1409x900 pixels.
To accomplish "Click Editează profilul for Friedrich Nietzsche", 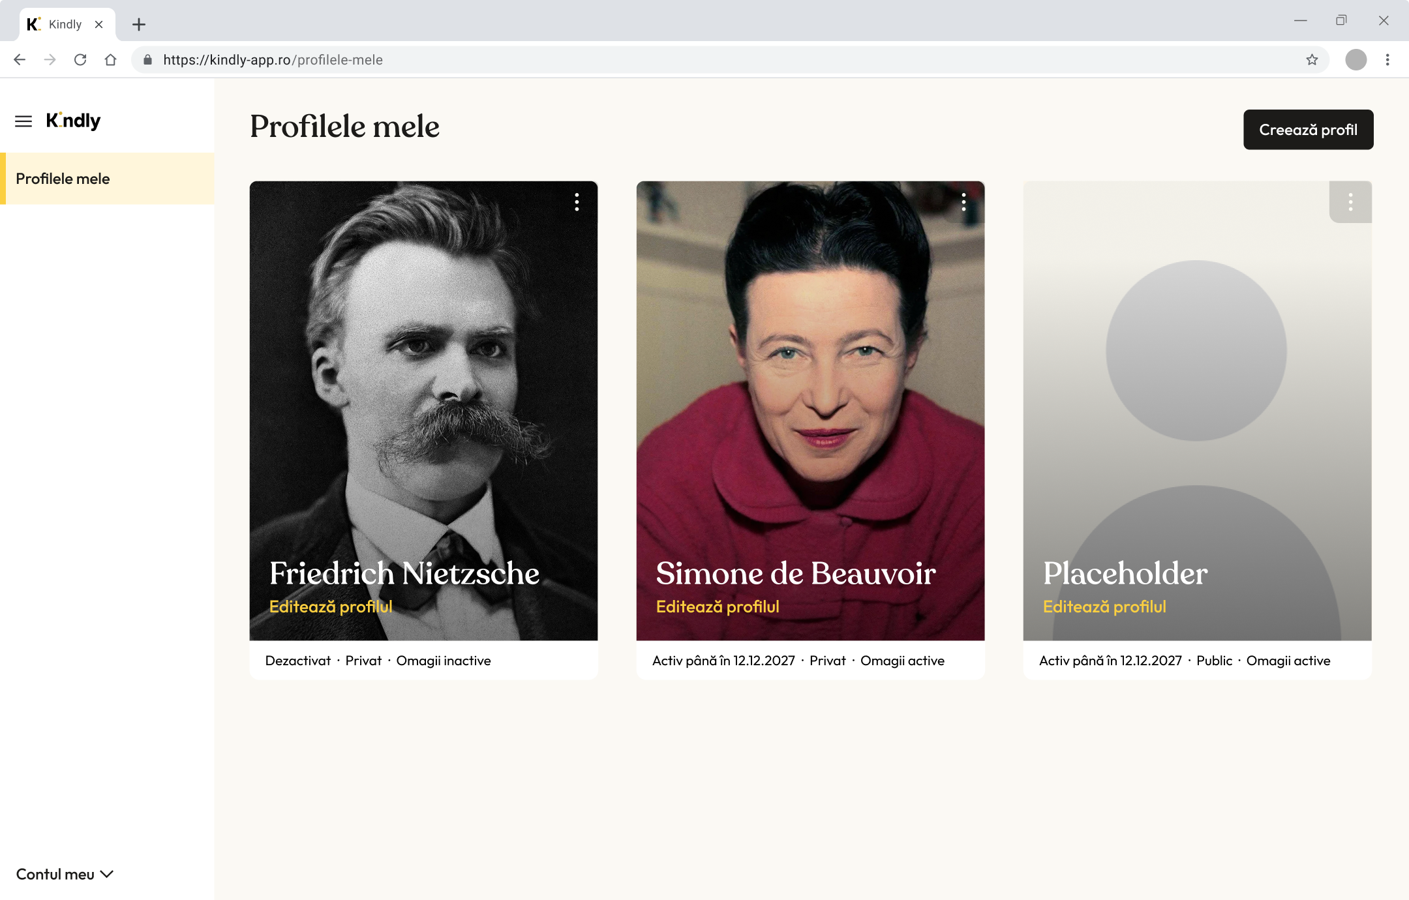I will point(331,607).
